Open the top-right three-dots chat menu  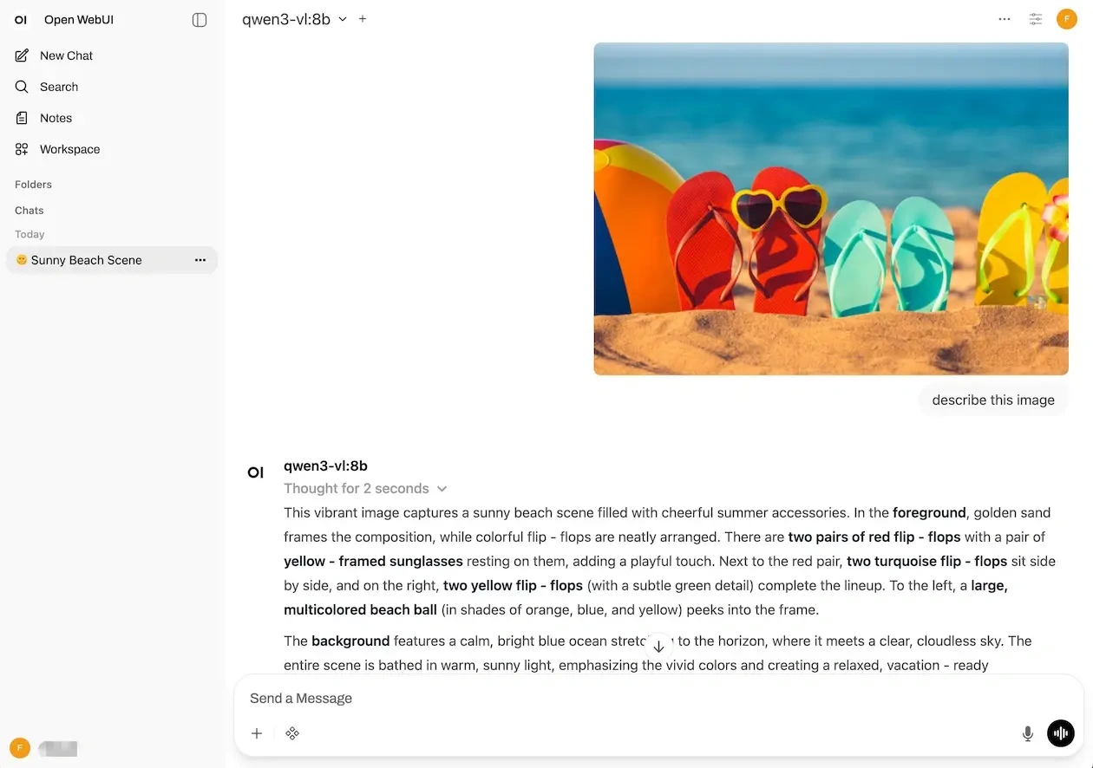click(x=1005, y=19)
